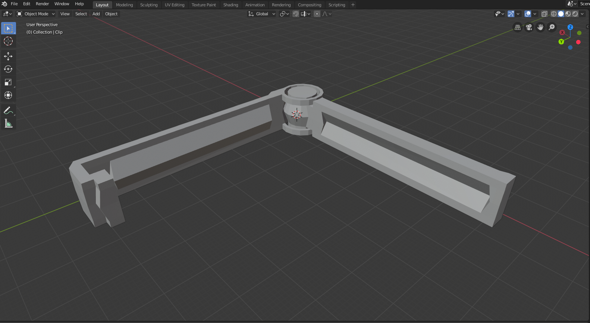The image size is (590, 323).
Task: Open the shading options dropdown arrow
Action: click(583, 14)
